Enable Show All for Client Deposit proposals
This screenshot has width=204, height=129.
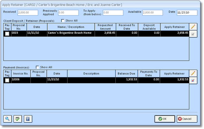click(x=63, y=21)
